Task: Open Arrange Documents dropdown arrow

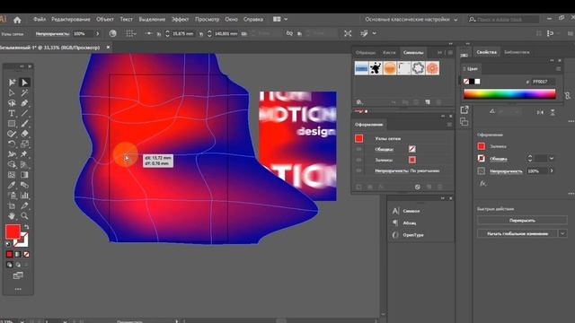Action: [x=286, y=20]
